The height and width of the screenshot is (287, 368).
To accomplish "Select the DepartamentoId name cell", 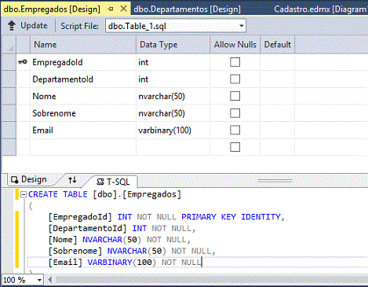I will (83, 79).
